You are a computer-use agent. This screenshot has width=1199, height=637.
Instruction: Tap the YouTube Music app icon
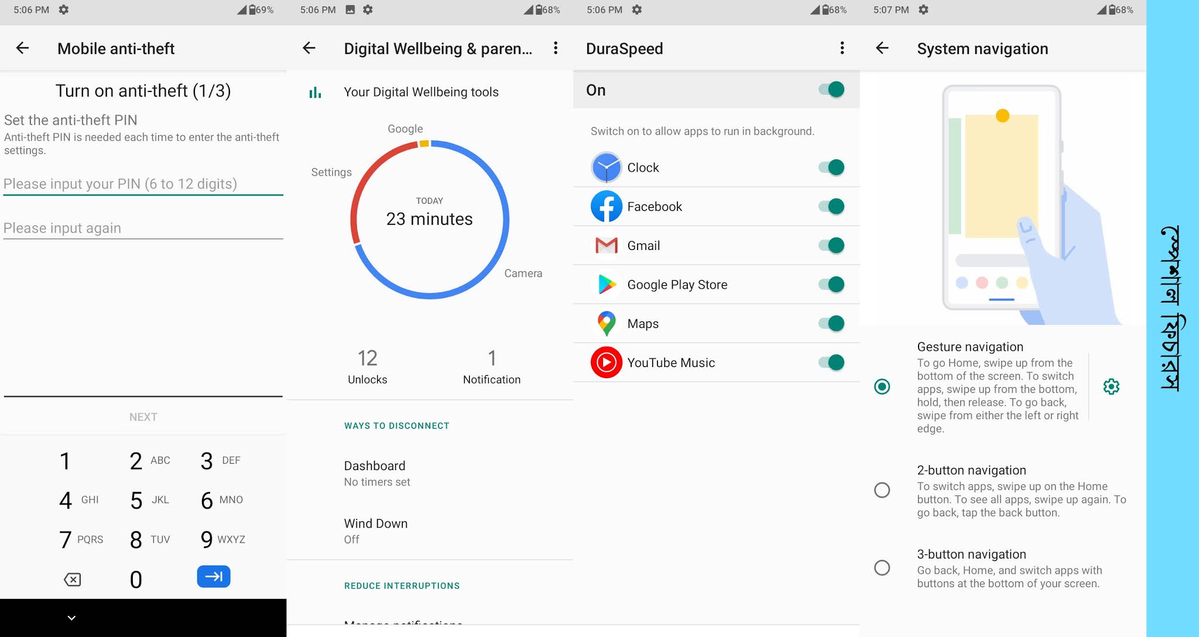(606, 362)
